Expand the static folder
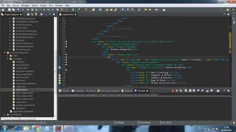The height and width of the screenshot is (132, 236). (7, 56)
